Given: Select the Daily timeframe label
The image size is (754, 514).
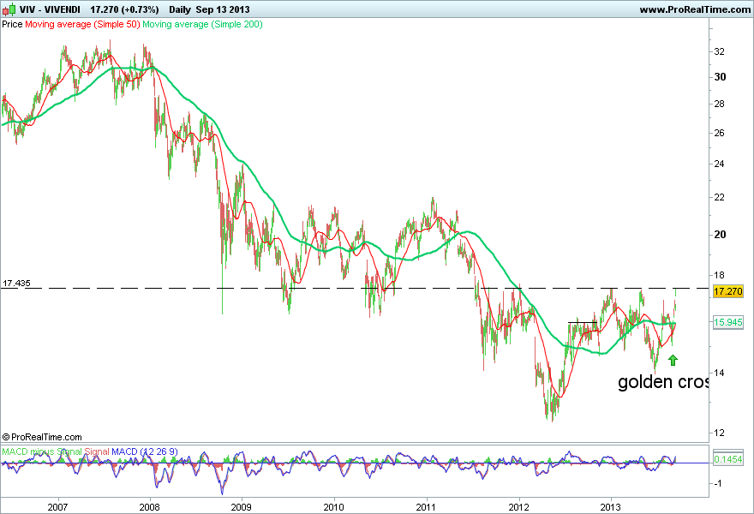Looking at the screenshot, I should [180, 9].
